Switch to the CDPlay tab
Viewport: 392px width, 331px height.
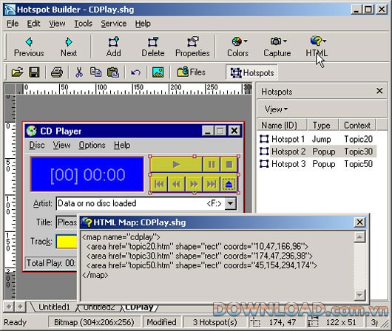[139, 308]
